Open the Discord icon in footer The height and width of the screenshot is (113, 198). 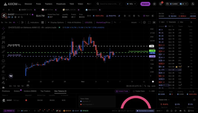[x=181, y=111]
